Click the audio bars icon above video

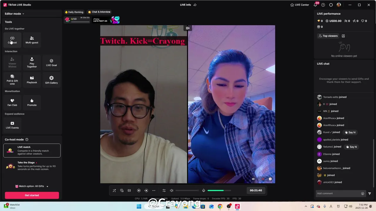tap(188, 28)
